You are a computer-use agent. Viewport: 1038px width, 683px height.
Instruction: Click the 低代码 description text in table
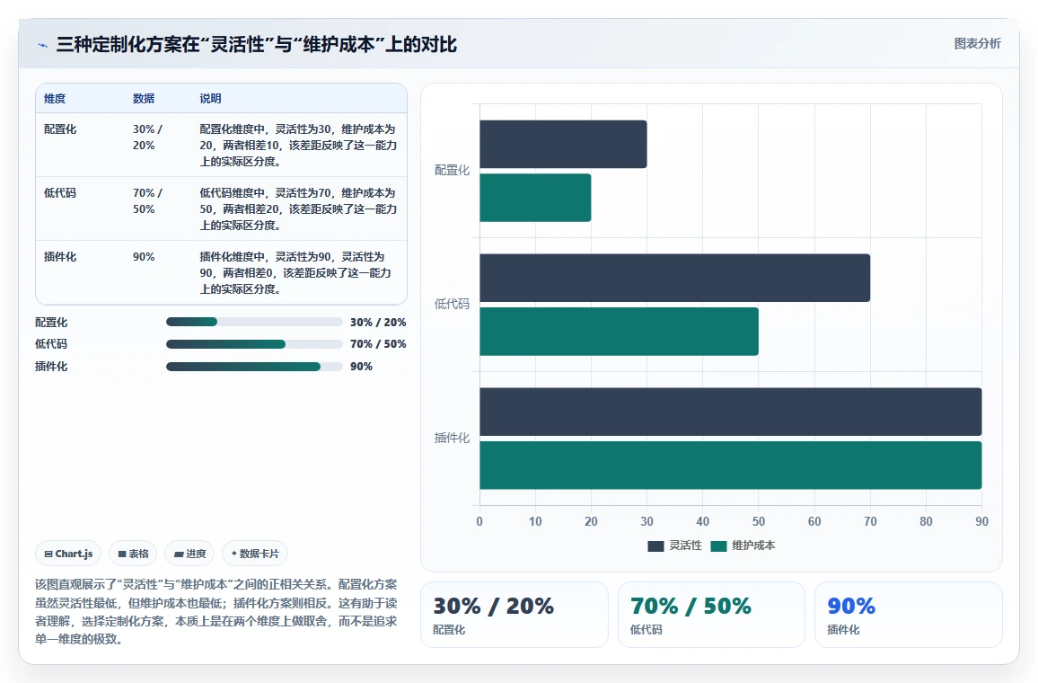298,208
